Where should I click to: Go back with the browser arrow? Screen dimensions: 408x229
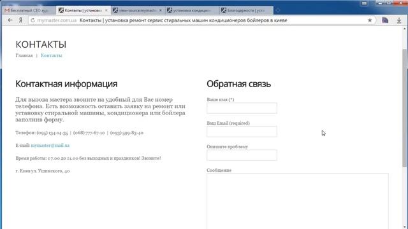click(10, 20)
